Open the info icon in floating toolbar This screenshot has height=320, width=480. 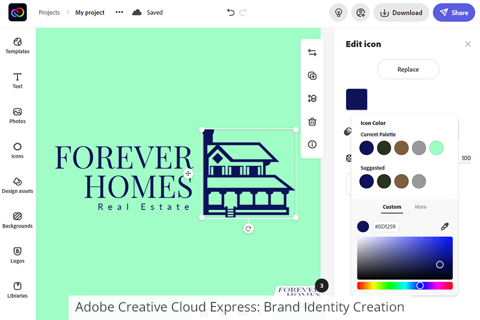pyautogui.click(x=312, y=144)
